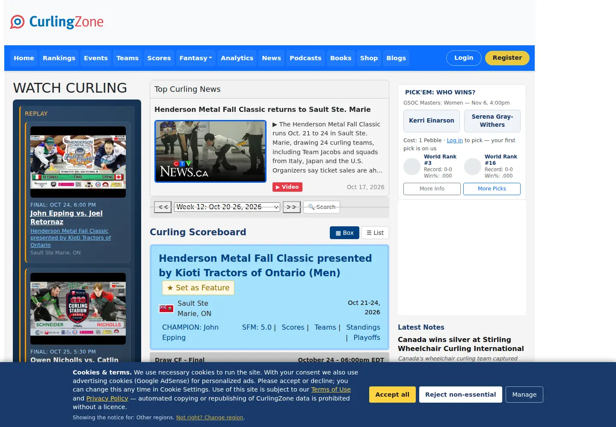The image size is (616, 427).
Task: Open the Scores nav item
Action: click(x=159, y=58)
